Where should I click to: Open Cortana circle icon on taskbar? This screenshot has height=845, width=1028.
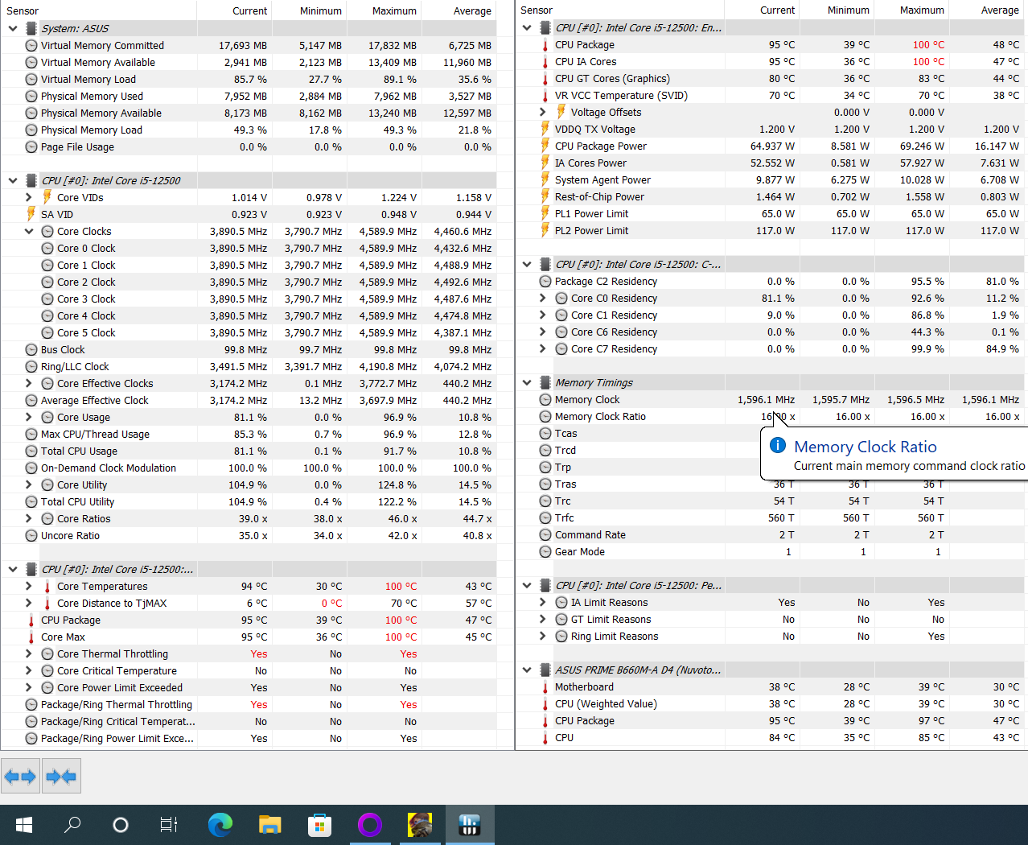pyautogui.click(x=121, y=825)
